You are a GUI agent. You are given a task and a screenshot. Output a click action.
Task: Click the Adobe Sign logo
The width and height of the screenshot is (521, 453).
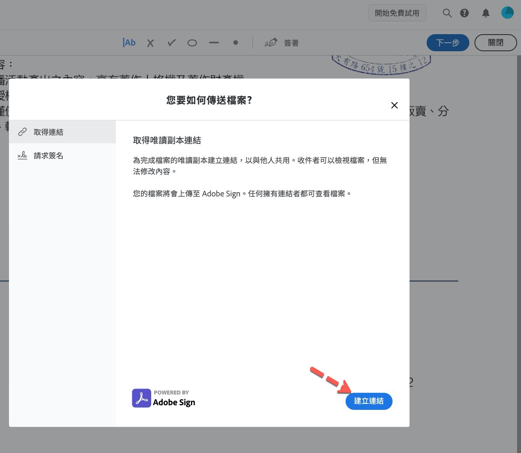pyautogui.click(x=164, y=398)
